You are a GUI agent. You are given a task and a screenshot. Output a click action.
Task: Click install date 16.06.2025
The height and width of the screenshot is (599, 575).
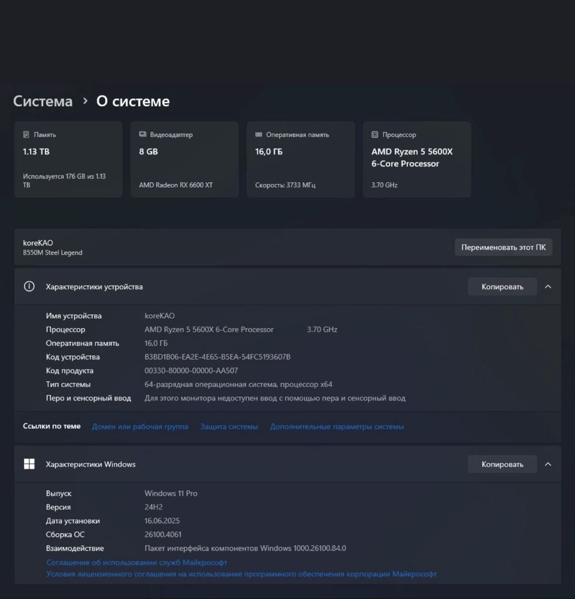pyautogui.click(x=162, y=521)
